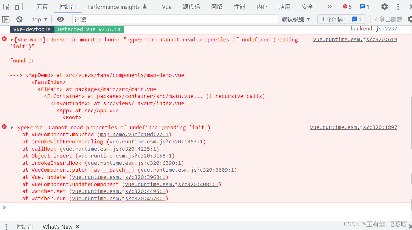
Task: Click the <LayoutIndex> component trace line
Action: coord(117,104)
